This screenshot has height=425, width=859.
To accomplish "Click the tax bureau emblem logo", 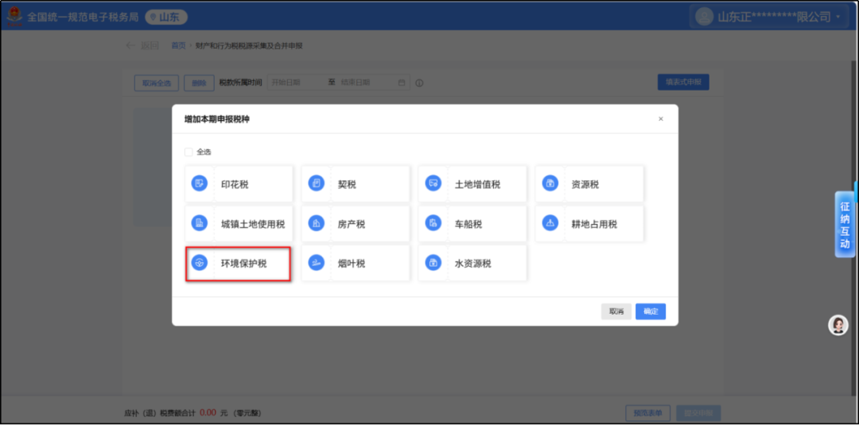I will pos(14,16).
